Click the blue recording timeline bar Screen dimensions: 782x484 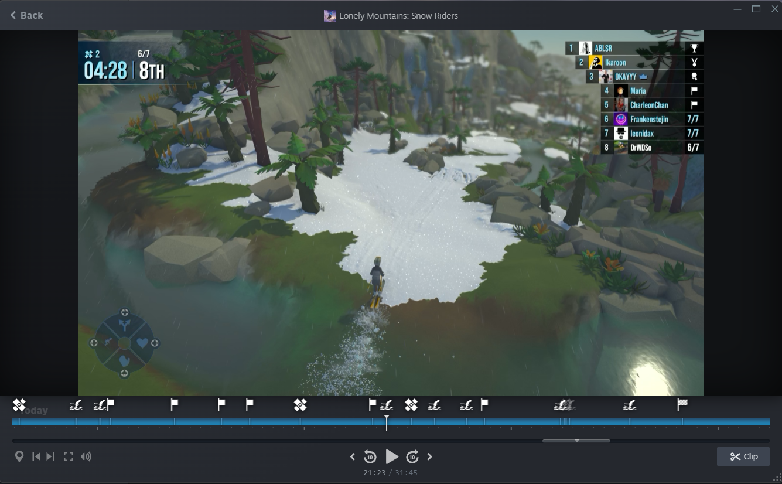(234, 422)
